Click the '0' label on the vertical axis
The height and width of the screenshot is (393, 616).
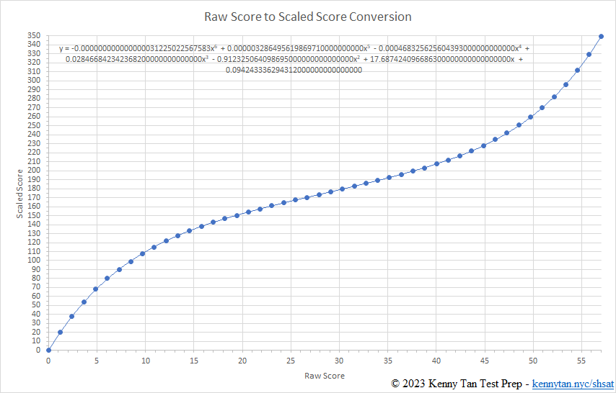click(38, 350)
